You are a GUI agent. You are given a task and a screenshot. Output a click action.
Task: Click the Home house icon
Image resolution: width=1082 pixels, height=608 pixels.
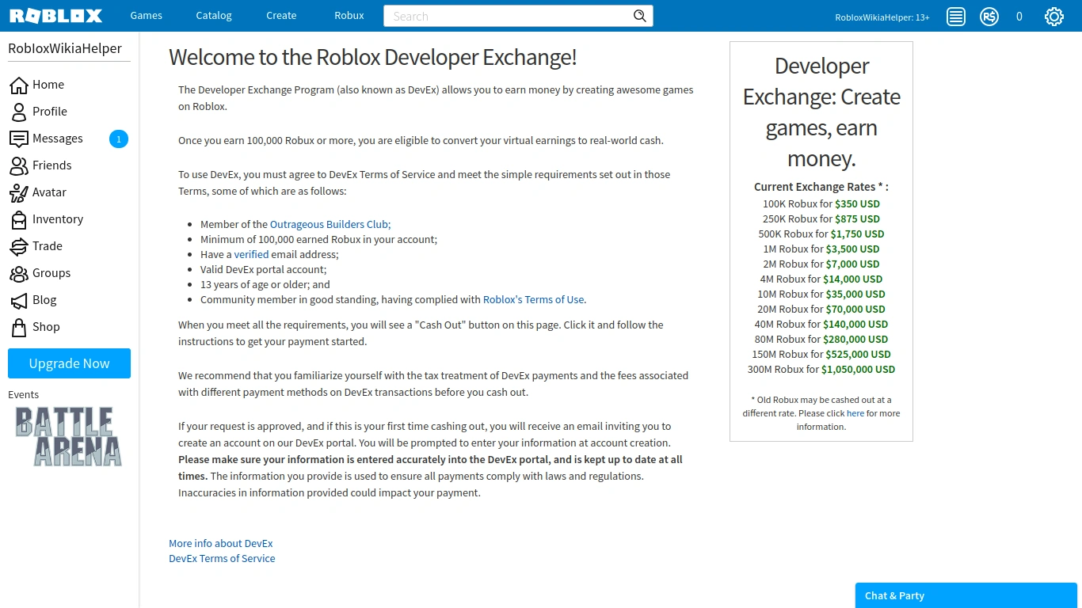[x=18, y=85]
